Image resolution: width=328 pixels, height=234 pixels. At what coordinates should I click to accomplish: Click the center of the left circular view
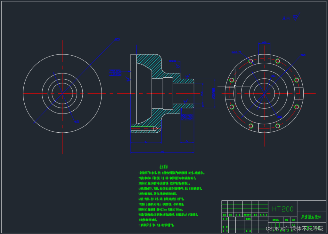coord(62,93)
